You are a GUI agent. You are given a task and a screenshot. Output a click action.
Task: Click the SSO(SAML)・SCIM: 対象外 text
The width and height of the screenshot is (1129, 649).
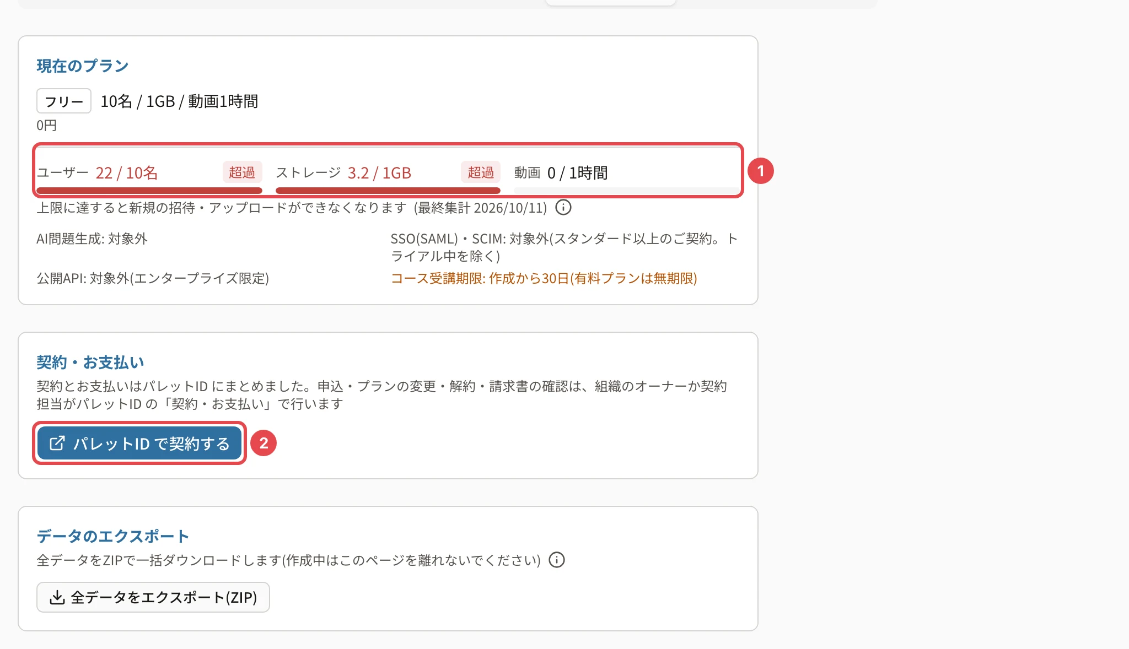pos(564,247)
